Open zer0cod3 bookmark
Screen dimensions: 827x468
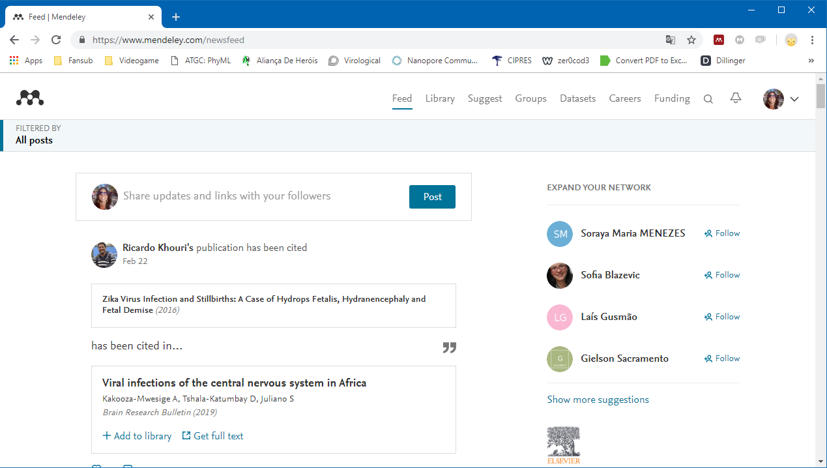point(566,61)
